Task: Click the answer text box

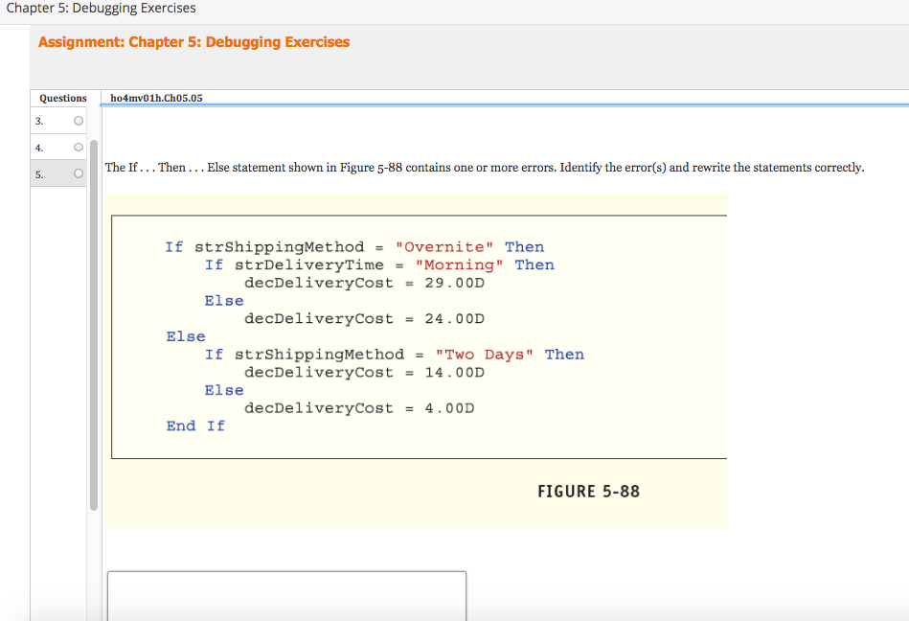Action: (286, 596)
